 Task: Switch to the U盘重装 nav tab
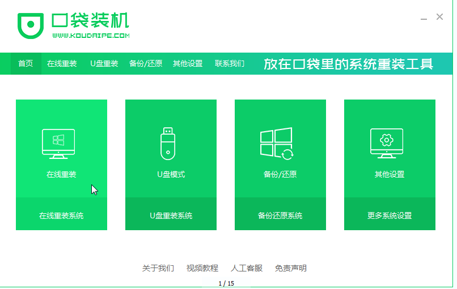(104, 63)
